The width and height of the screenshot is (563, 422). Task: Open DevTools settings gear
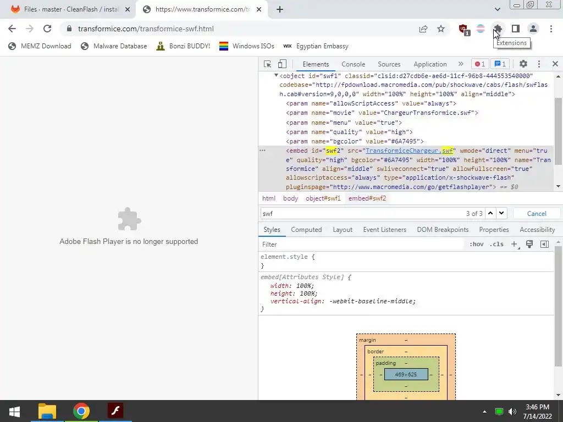click(x=523, y=64)
